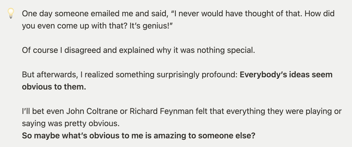
Task: Click the bold text "obvious to them."
Action: (54, 87)
